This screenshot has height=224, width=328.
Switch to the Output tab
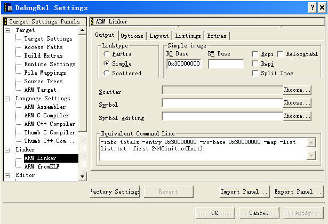pyautogui.click(x=105, y=35)
